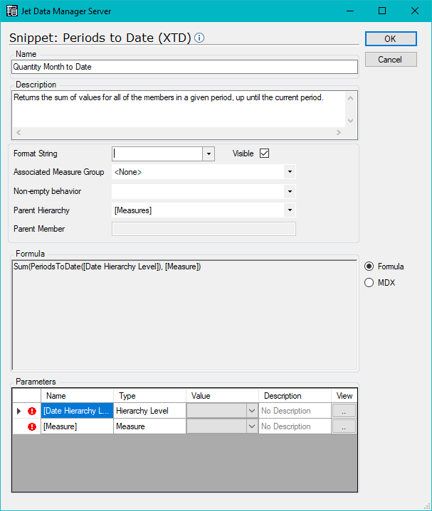
Task: Click the View column header
Action: tap(344, 396)
